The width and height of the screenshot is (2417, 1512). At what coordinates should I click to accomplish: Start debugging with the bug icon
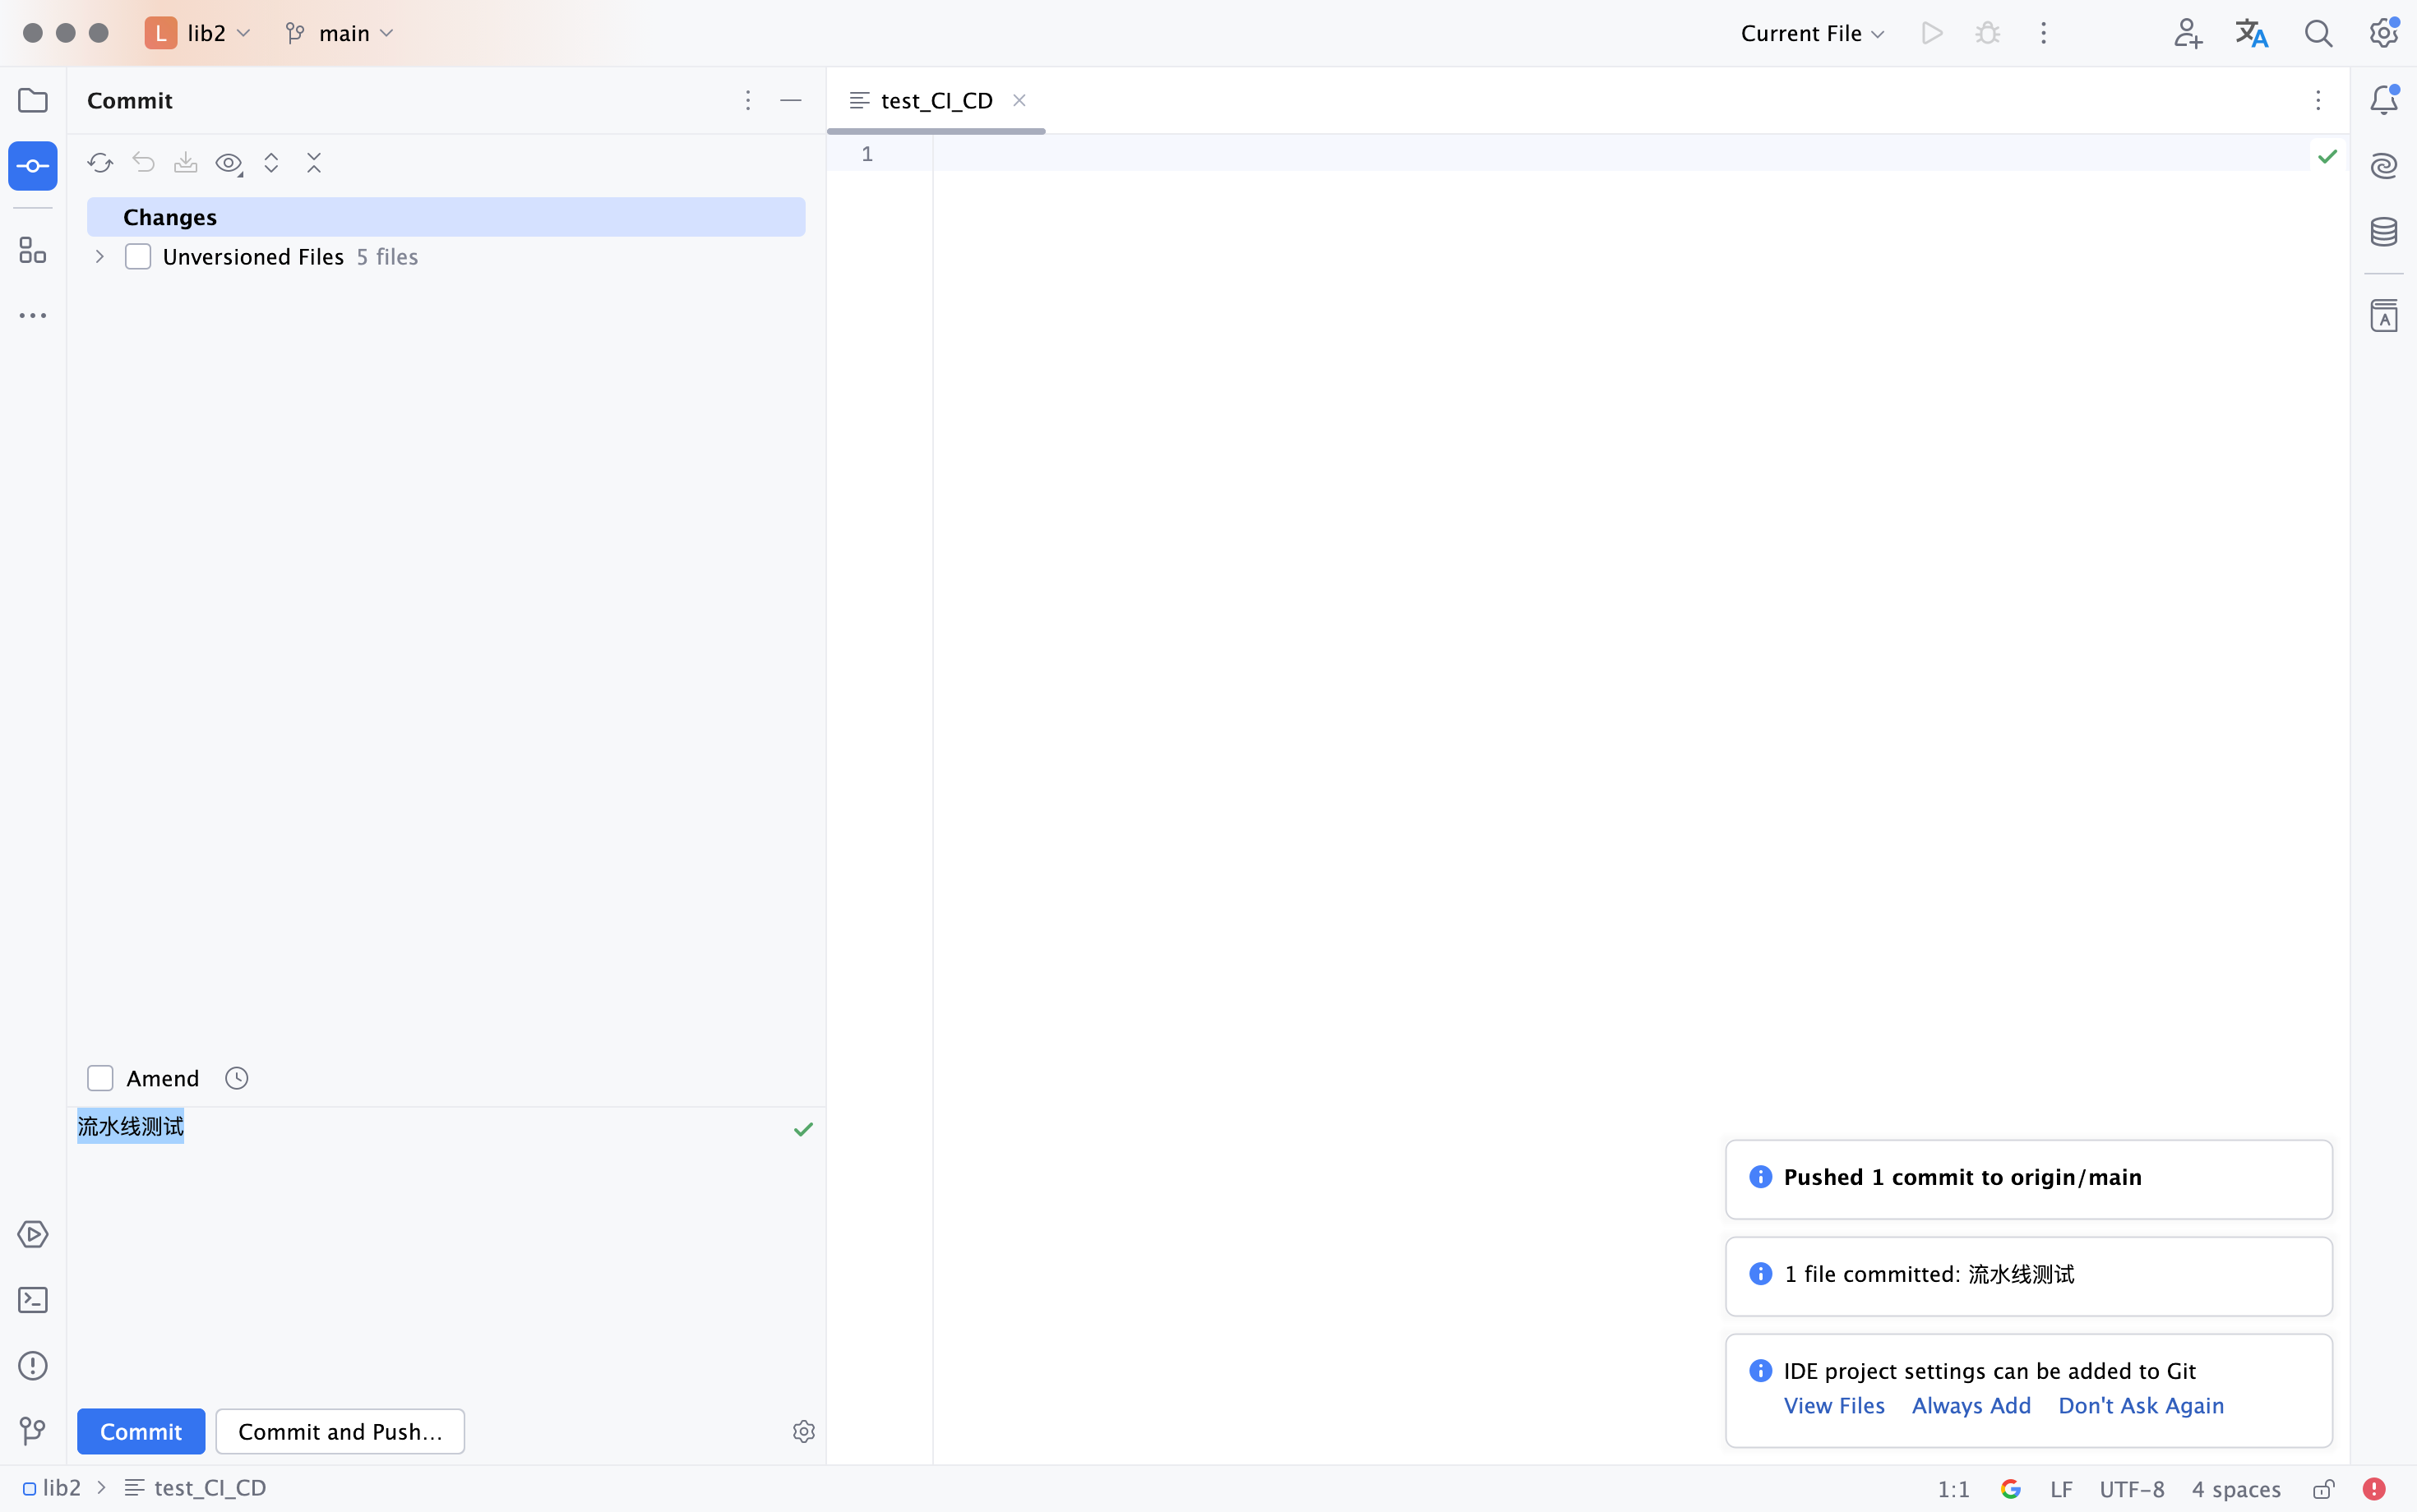1989,33
